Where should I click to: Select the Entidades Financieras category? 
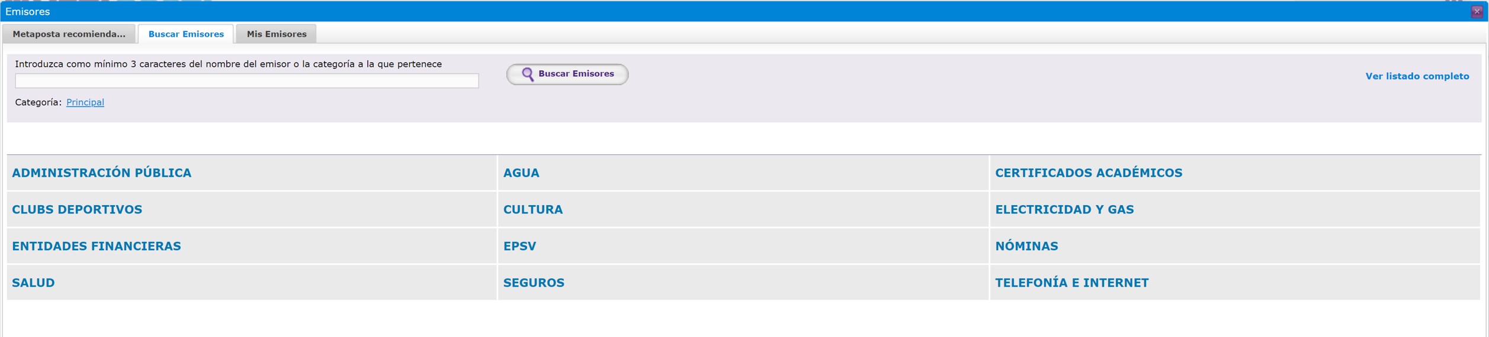97,247
